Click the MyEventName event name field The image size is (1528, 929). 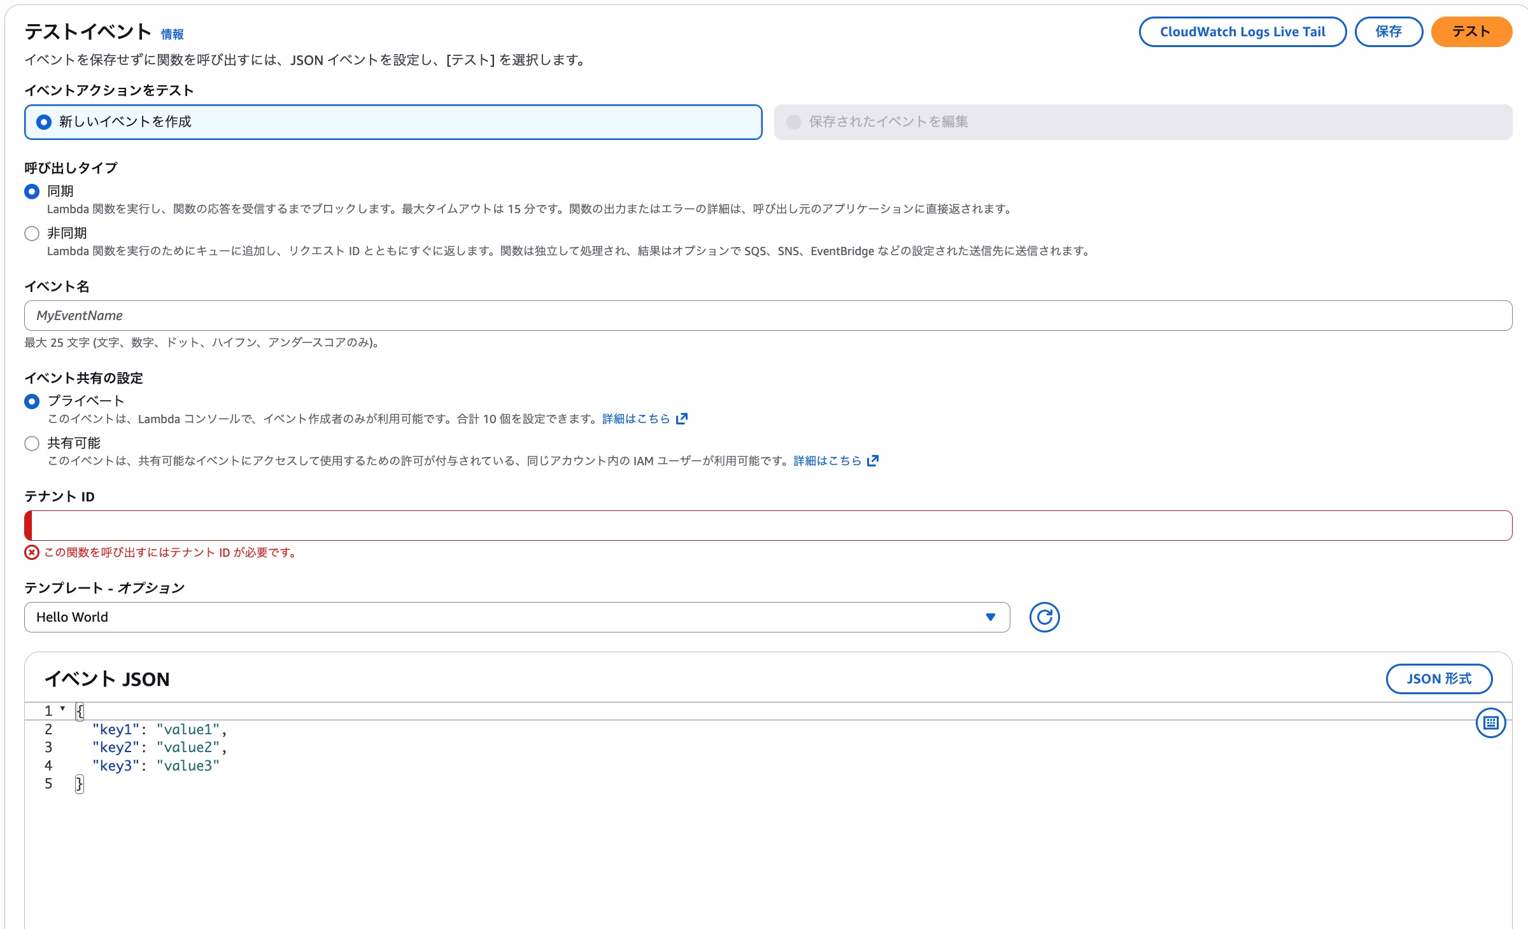coord(764,315)
